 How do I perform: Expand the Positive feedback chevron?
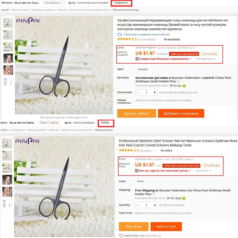tap(96, 123)
